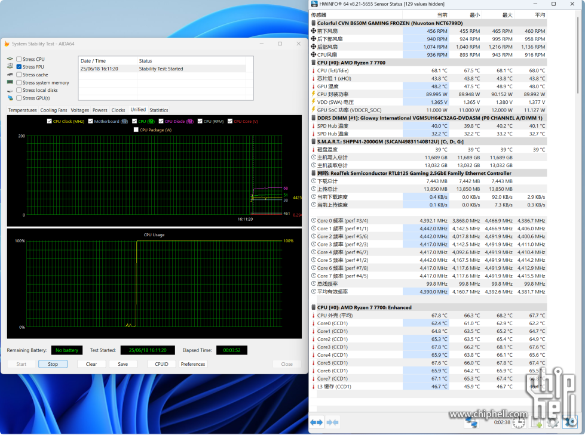Click the clock icon on 下载总计 row
The width and height of the screenshot is (585, 435).
point(313,181)
